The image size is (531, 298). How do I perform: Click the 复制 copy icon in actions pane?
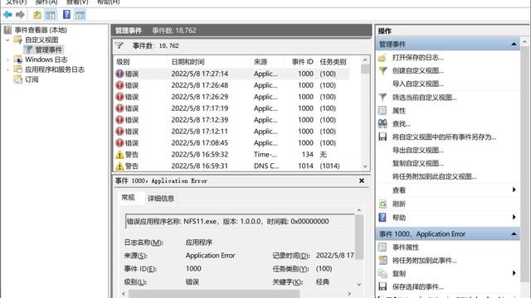tap(382, 273)
